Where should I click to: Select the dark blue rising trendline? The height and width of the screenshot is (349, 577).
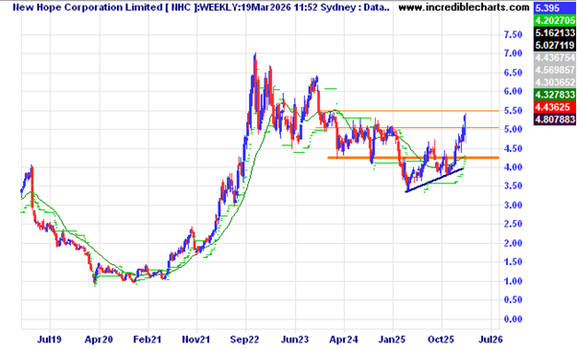click(x=434, y=180)
